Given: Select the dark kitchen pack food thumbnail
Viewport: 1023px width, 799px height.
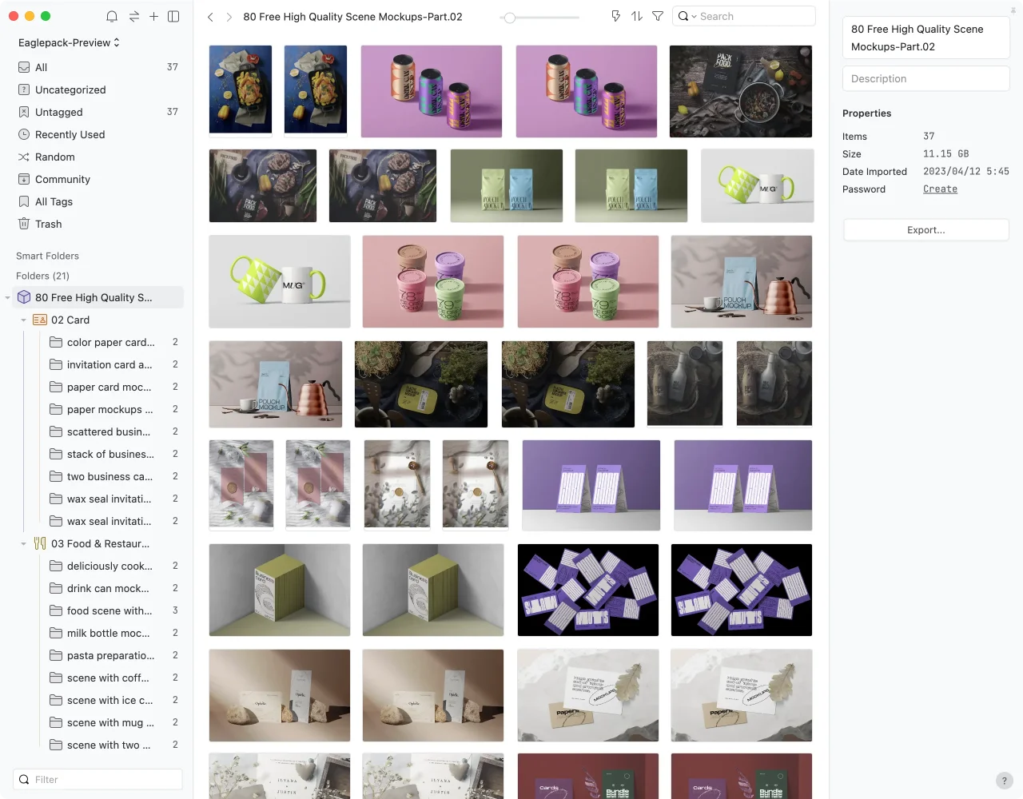Looking at the screenshot, I should pos(741,92).
